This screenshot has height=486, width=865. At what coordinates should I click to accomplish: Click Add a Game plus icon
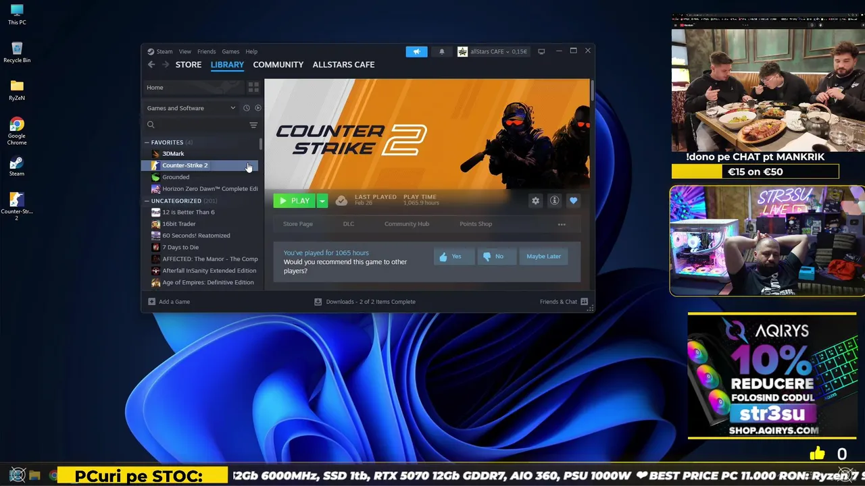(x=151, y=302)
